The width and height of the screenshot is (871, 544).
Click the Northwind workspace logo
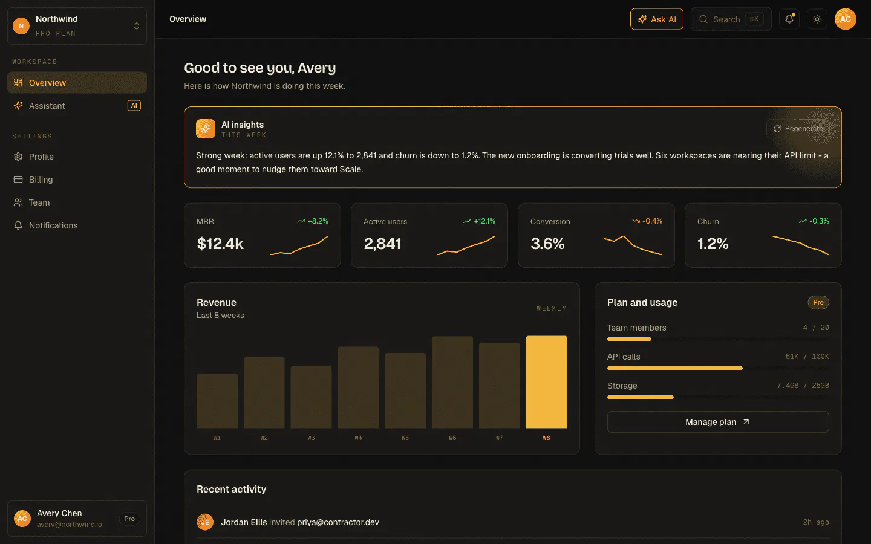click(21, 26)
